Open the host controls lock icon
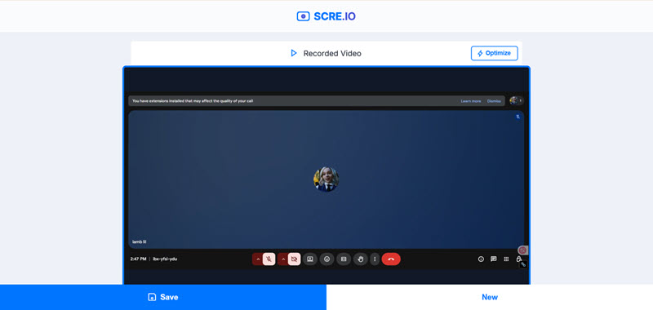 pos(519,259)
